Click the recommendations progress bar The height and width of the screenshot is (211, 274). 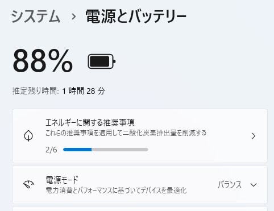[x=106, y=150]
